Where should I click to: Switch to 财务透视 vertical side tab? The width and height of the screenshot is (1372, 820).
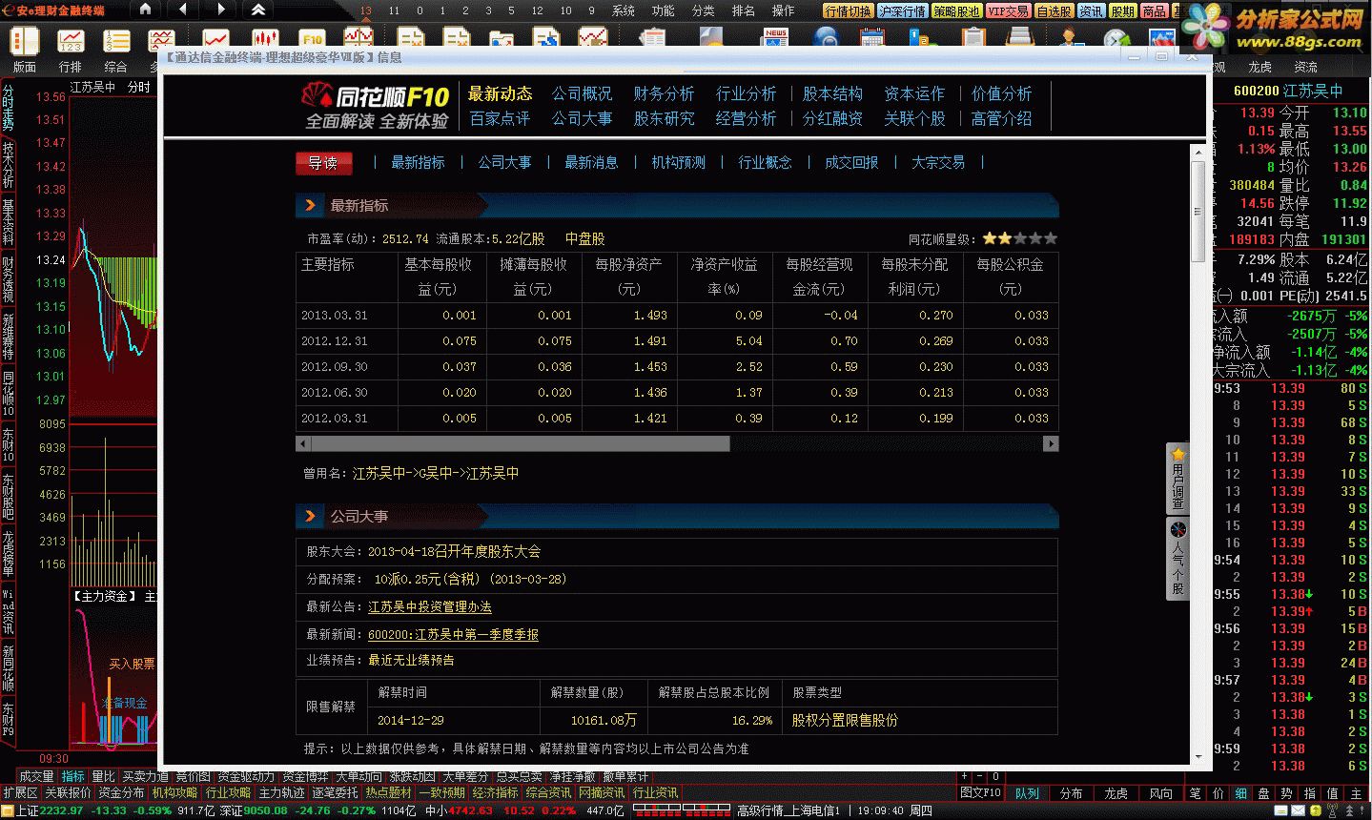(8, 278)
